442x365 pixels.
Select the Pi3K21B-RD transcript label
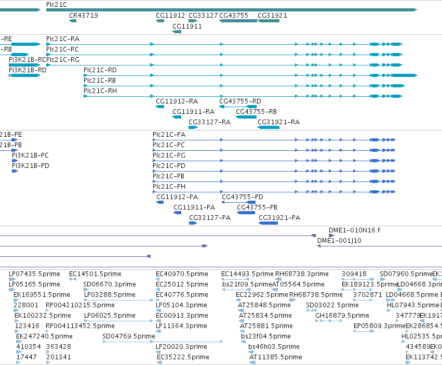pos(28,70)
